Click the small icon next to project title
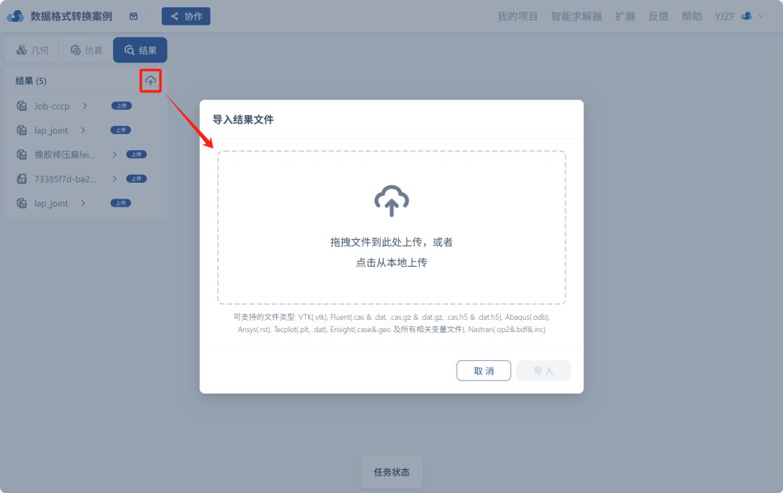This screenshot has height=493, width=783. (x=133, y=16)
